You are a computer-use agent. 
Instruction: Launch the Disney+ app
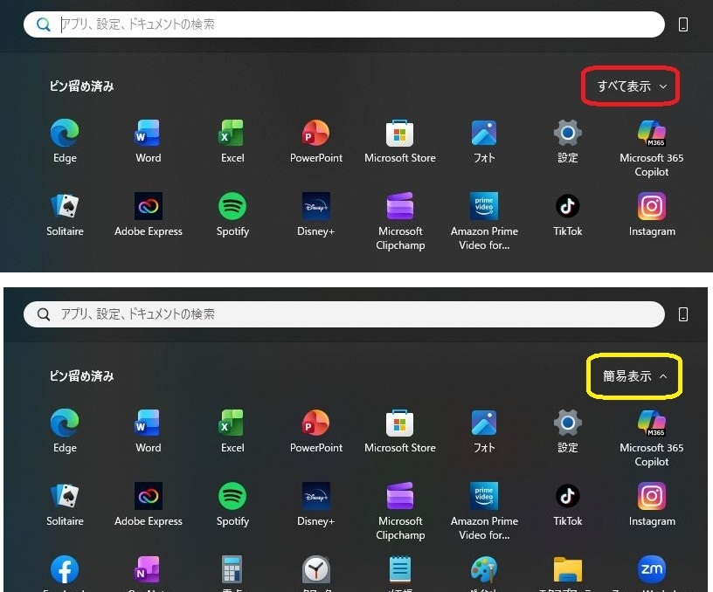click(x=315, y=206)
